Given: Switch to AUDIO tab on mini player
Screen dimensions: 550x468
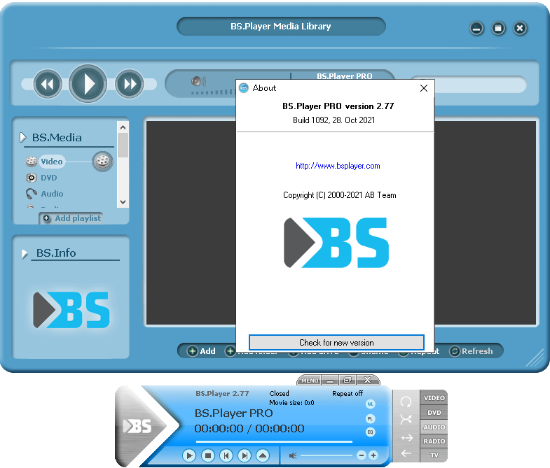Looking at the screenshot, I should pyautogui.click(x=434, y=427).
